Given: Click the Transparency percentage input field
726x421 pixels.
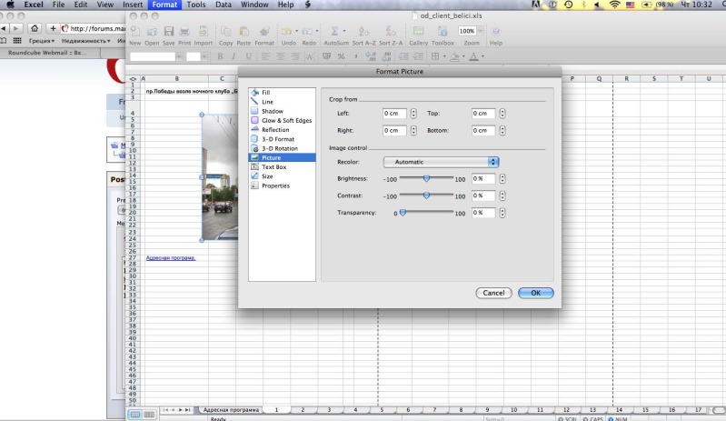Looking at the screenshot, I should pos(482,213).
